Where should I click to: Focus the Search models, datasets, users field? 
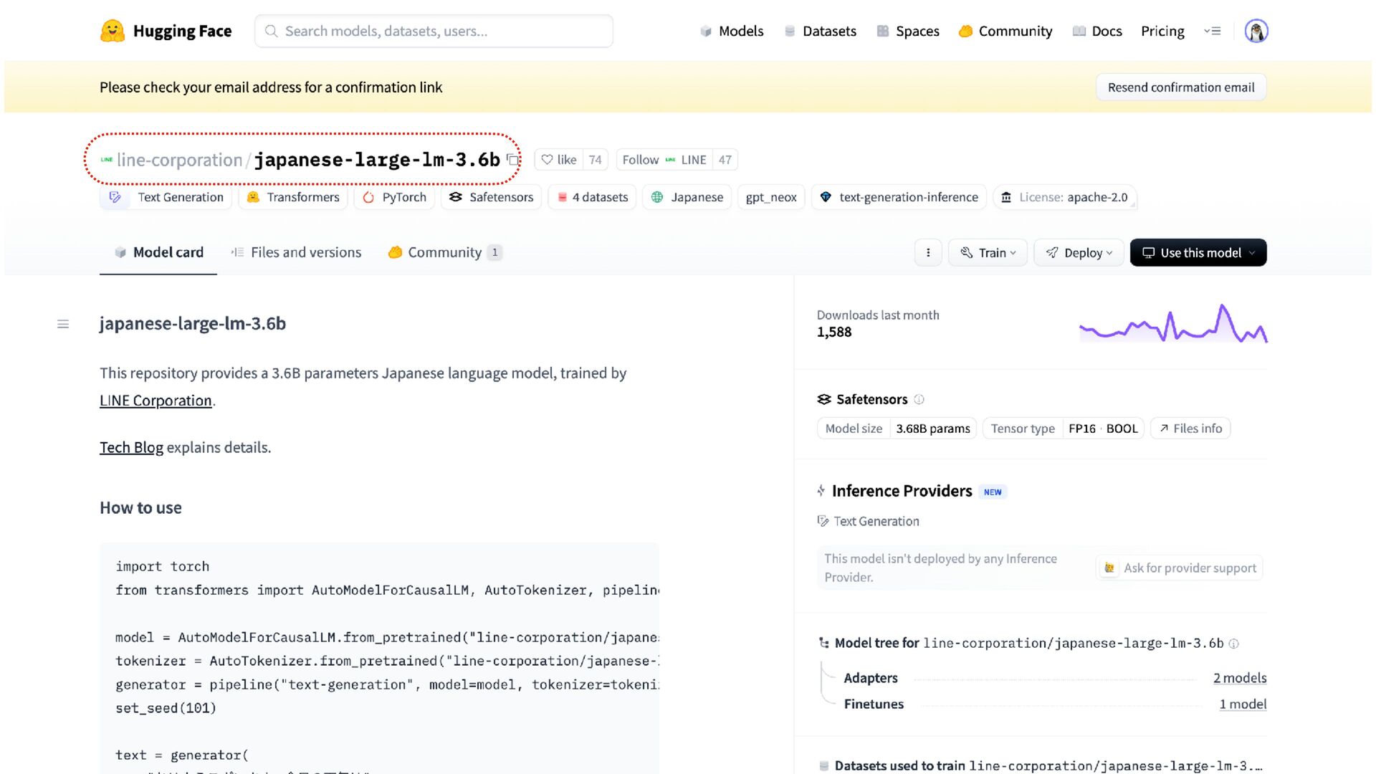pos(434,31)
